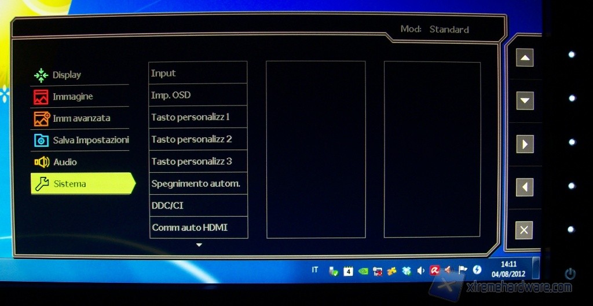The width and height of the screenshot is (593, 306).
Task: Choose the Imm avanzata icon
Action: click(41, 118)
